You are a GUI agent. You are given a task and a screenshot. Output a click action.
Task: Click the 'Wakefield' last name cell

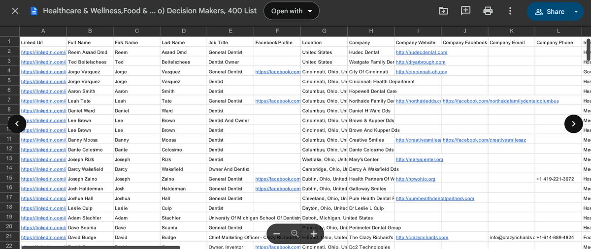[x=184, y=169]
